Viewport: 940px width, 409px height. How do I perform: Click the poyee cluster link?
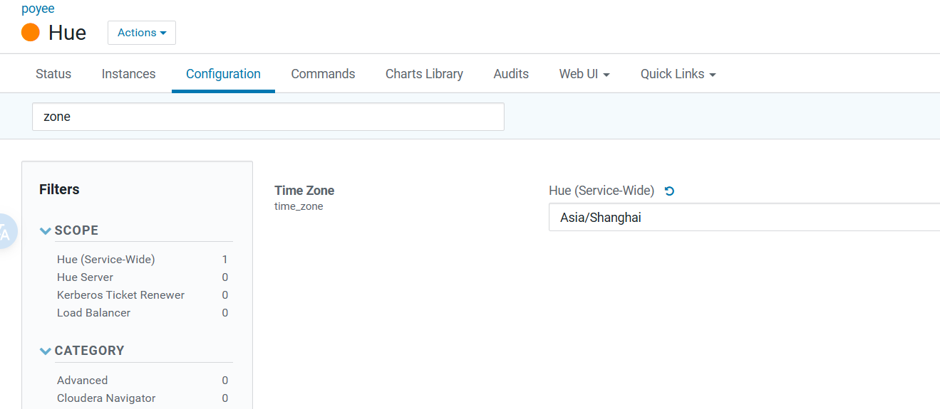coord(38,9)
